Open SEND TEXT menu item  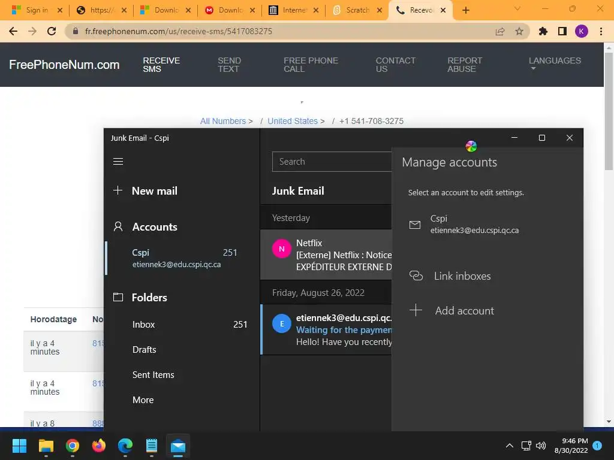point(229,65)
